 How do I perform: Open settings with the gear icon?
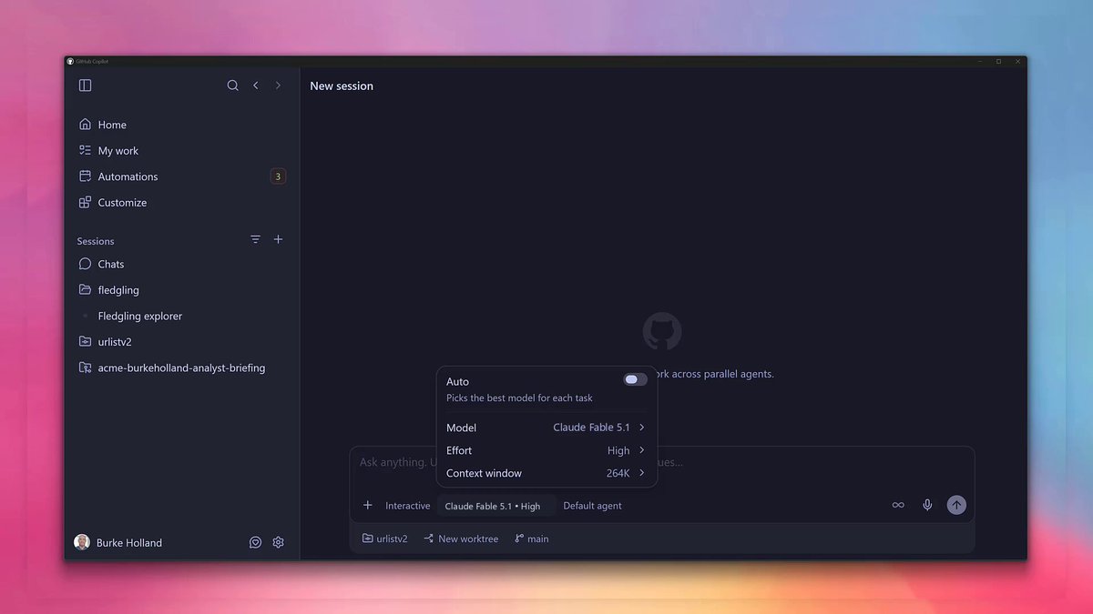tap(279, 542)
